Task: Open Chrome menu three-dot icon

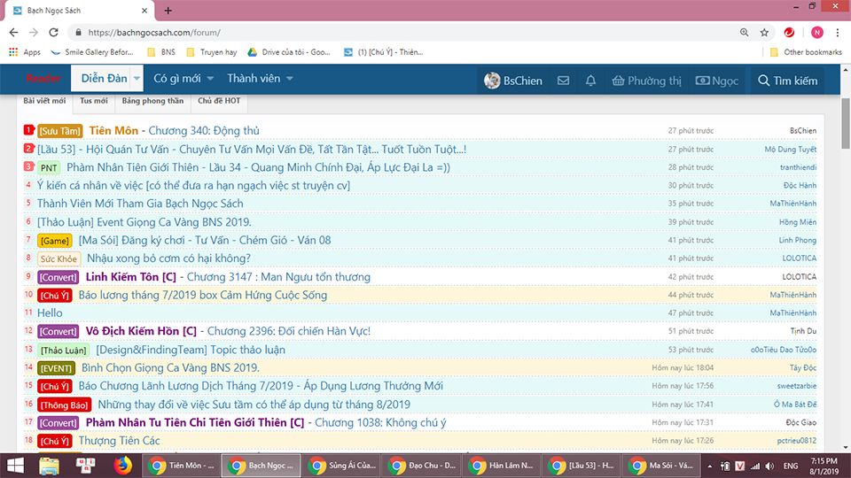Action: (838, 33)
